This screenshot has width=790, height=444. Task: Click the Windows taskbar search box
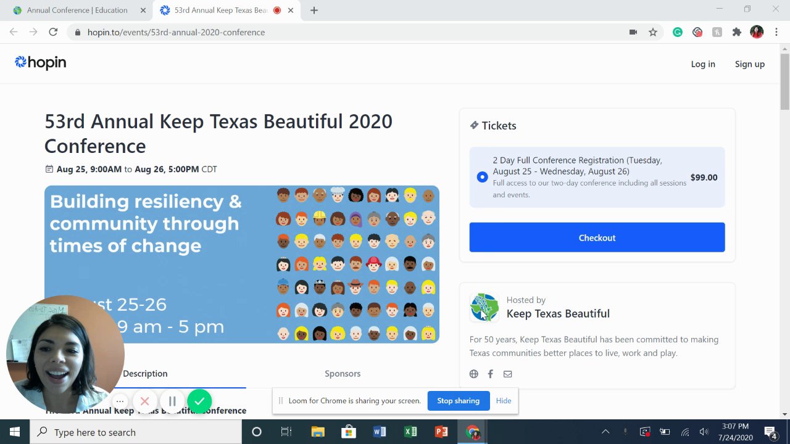[136, 432]
